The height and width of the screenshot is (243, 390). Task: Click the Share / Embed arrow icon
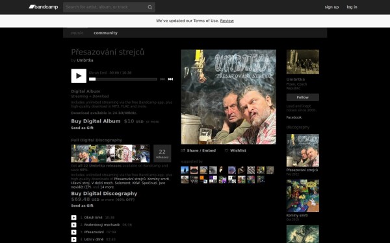pyautogui.click(x=183, y=150)
